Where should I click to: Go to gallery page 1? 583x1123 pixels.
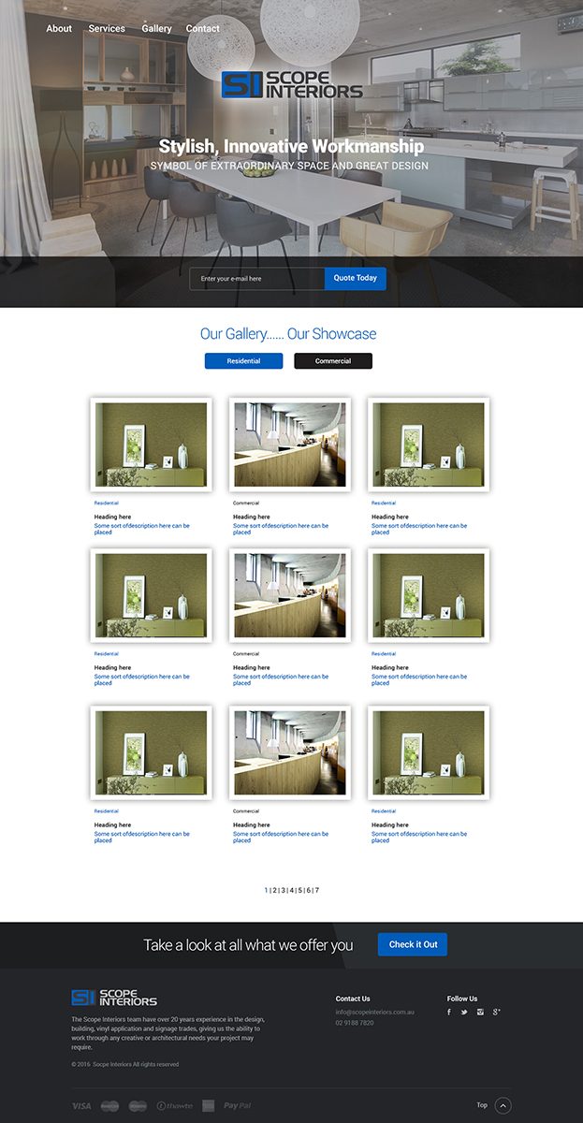click(x=266, y=891)
